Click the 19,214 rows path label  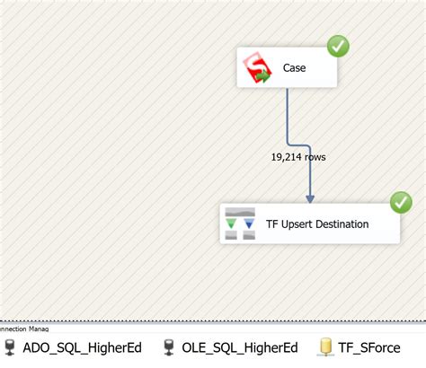click(x=298, y=157)
